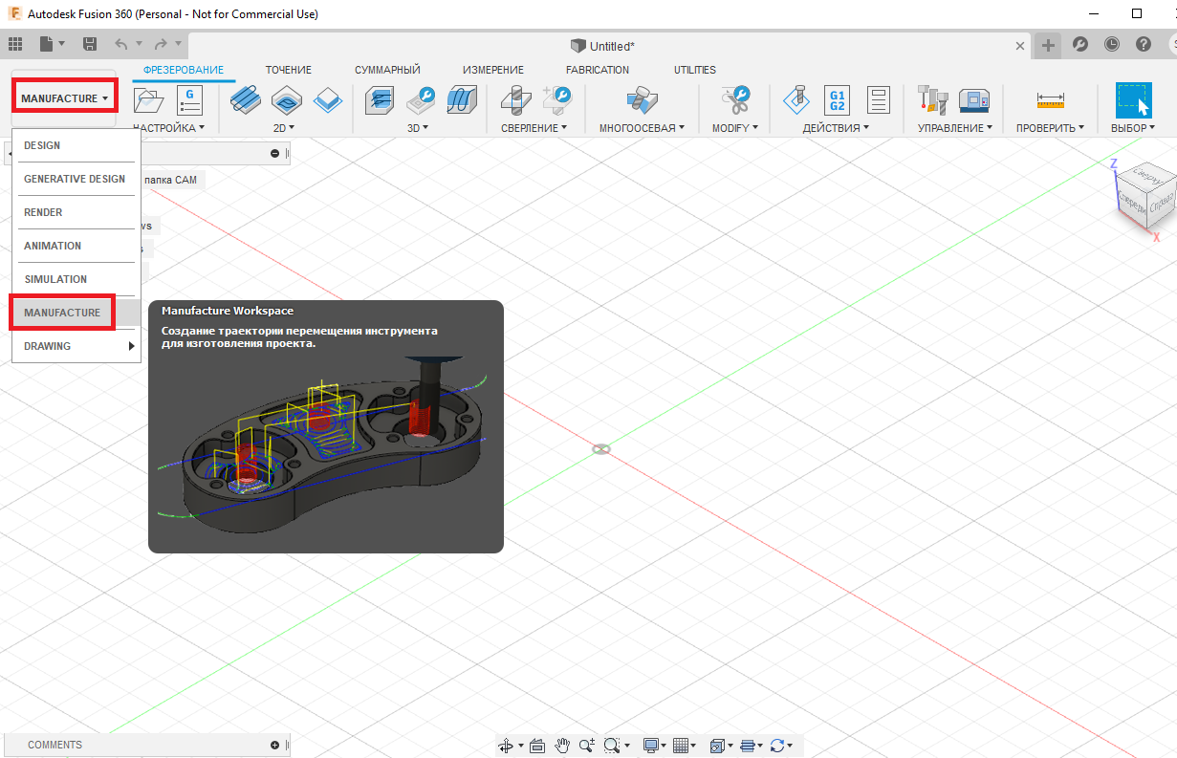Viewport: 1177px width, 758px height.
Task: Switch to the FABRICATION tab
Action: 598,70
